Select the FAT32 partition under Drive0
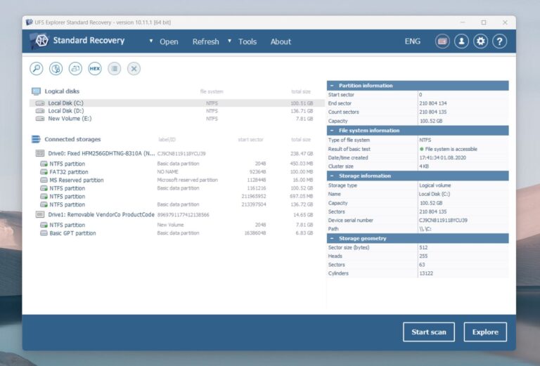Screen dimensions: 540x366 [68, 171]
